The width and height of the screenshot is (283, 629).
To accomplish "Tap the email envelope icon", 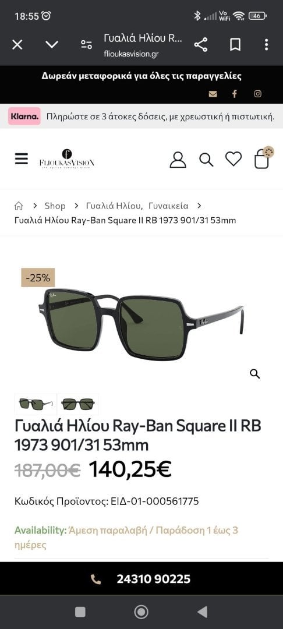I will pos(213,94).
